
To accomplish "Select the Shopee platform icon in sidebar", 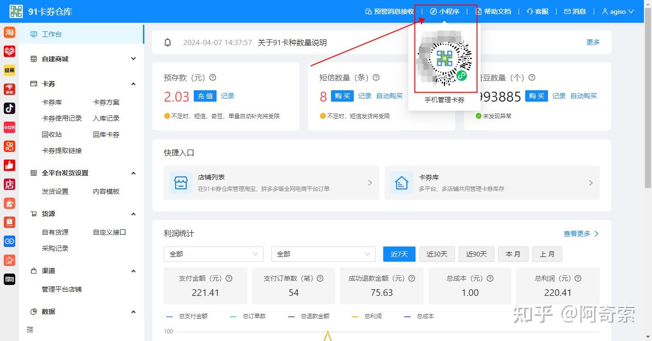I will (x=9, y=222).
